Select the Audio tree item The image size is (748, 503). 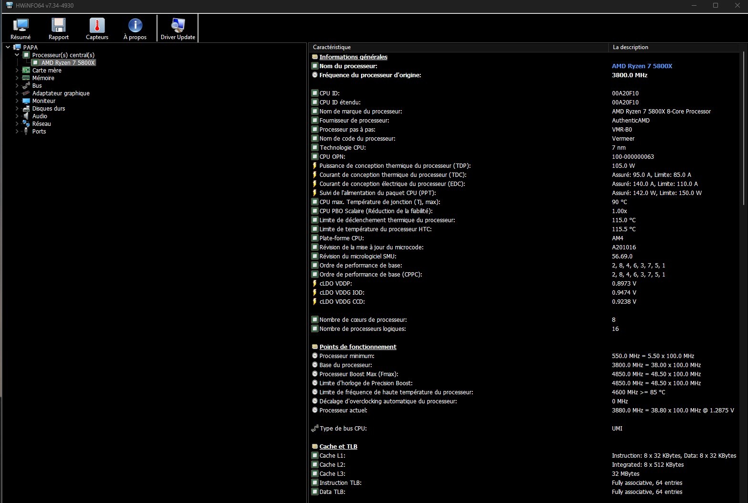[40, 116]
